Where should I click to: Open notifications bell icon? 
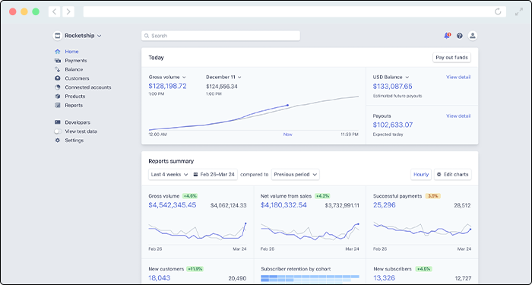click(447, 36)
